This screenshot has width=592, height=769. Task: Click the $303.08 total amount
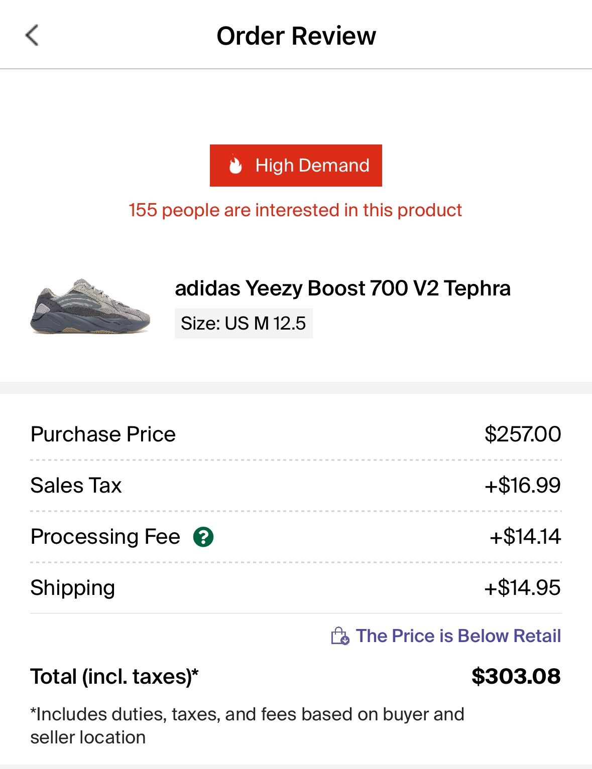[516, 676]
